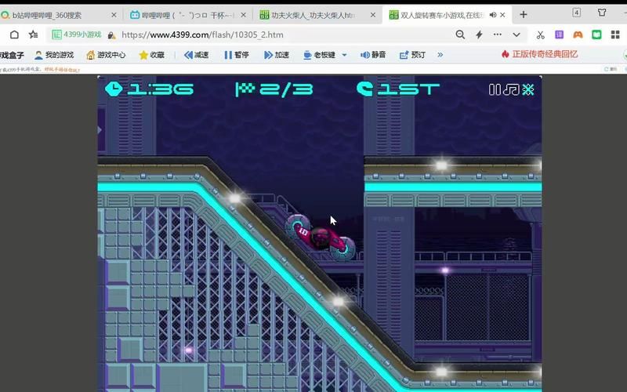Go to the browser home page

tap(14, 34)
